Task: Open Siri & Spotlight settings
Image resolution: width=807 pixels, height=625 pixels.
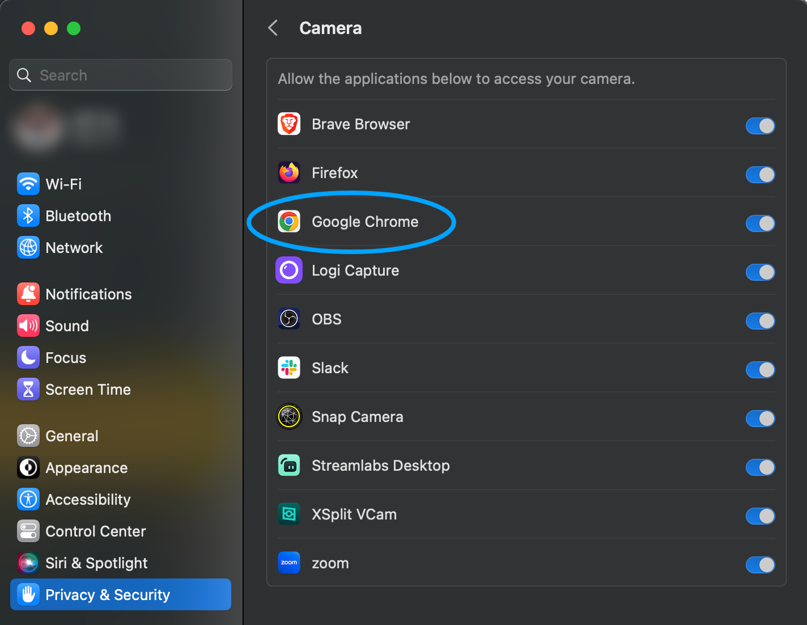Action: click(x=121, y=563)
